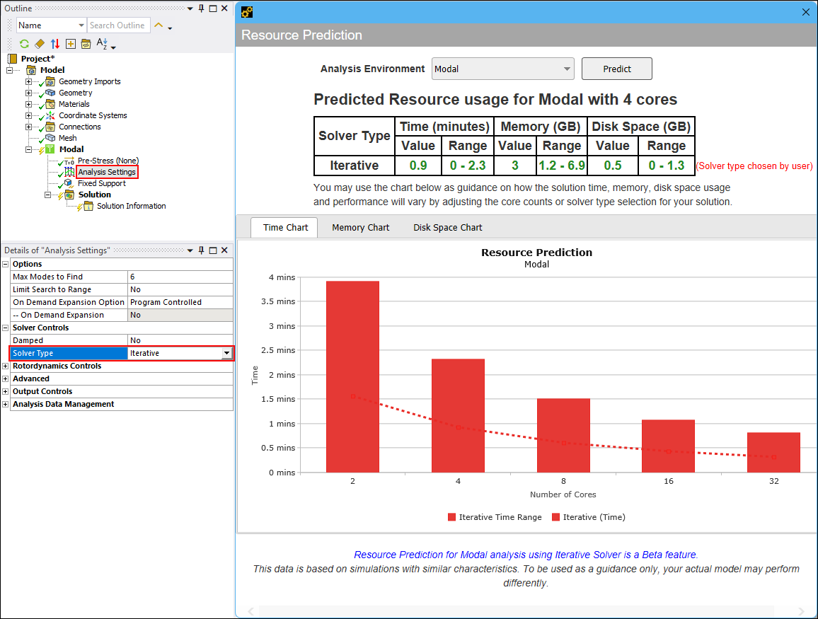818x619 pixels.
Task: Open the Analysis Environment dropdown
Action: coord(566,69)
